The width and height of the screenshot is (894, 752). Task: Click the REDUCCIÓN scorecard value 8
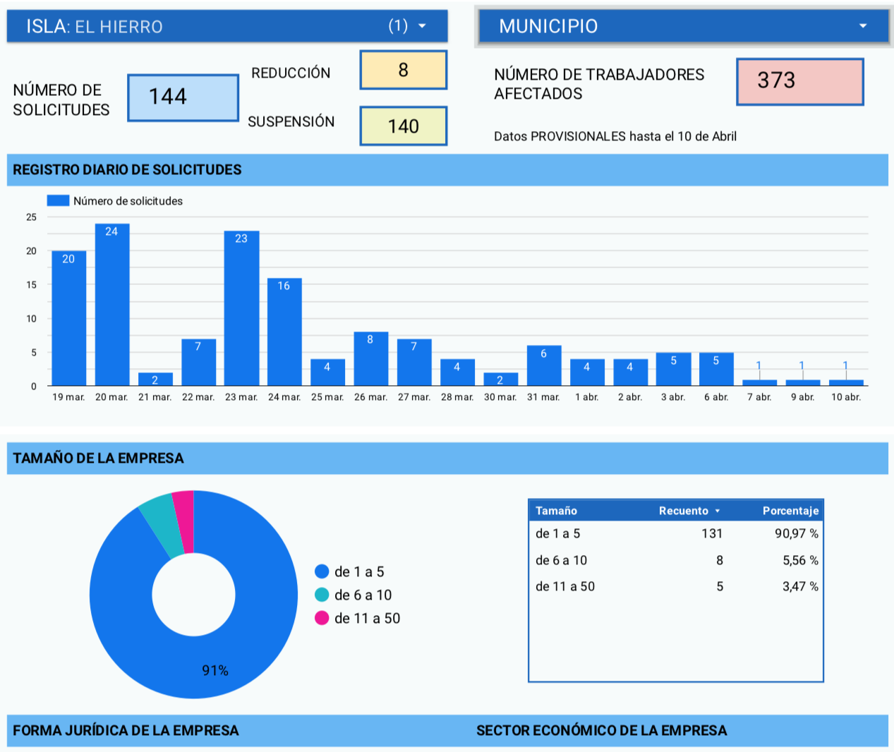point(403,70)
